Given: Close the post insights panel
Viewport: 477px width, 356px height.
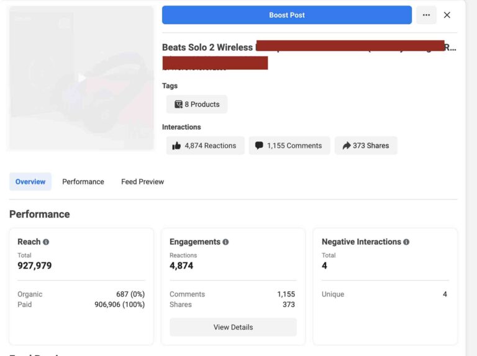Looking at the screenshot, I should (x=447, y=15).
